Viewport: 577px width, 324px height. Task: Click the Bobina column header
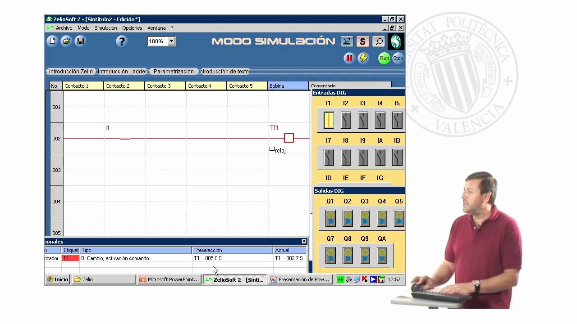click(x=288, y=86)
